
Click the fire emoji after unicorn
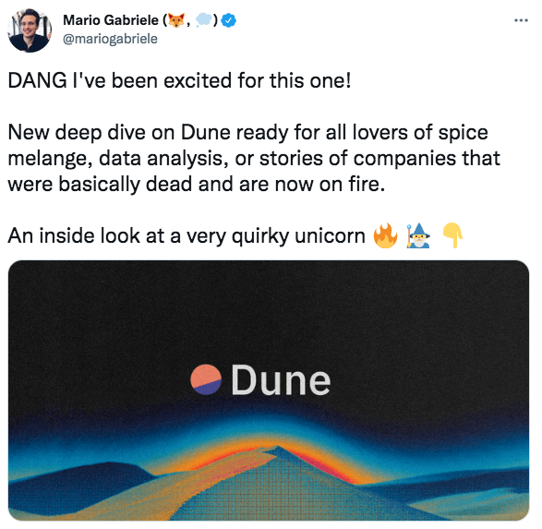click(x=385, y=235)
